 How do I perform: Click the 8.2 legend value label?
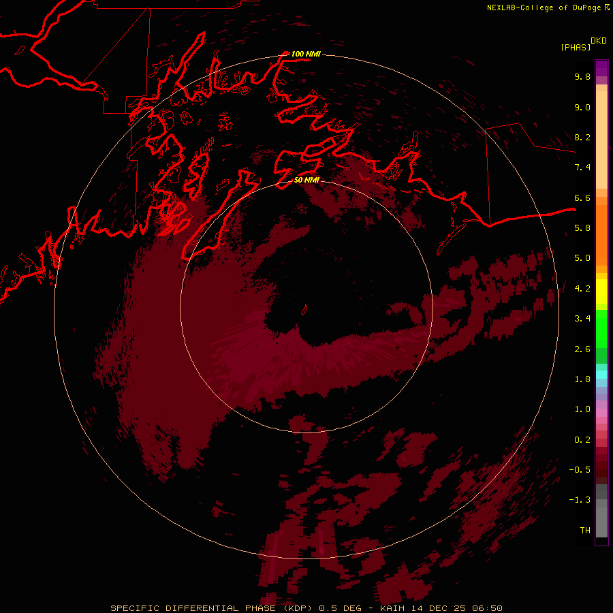(x=582, y=137)
